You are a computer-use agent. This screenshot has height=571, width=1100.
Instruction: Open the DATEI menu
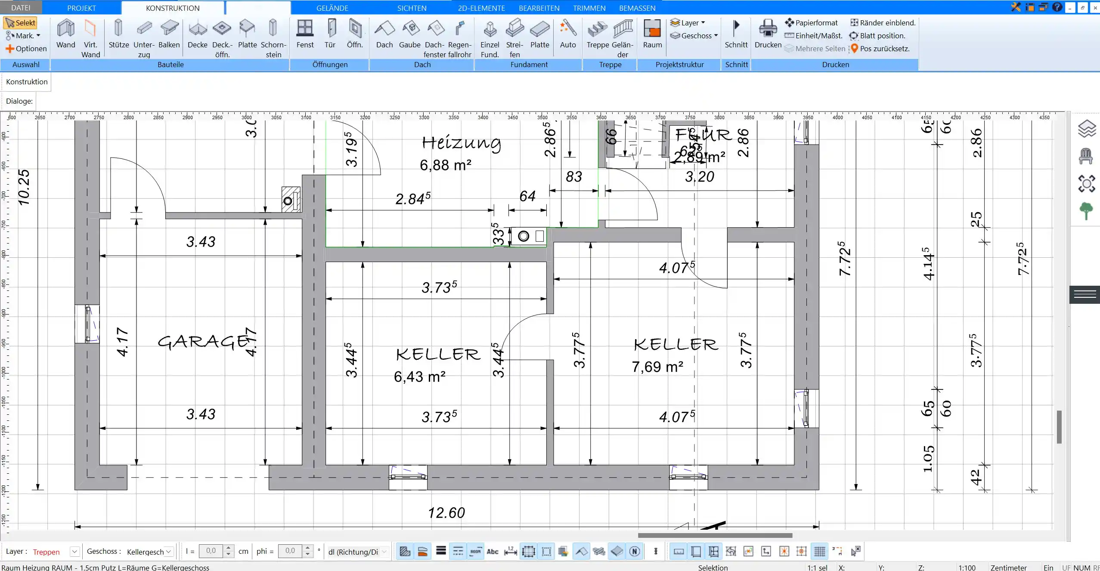[x=21, y=8]
